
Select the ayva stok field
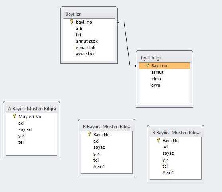(89, 54)
